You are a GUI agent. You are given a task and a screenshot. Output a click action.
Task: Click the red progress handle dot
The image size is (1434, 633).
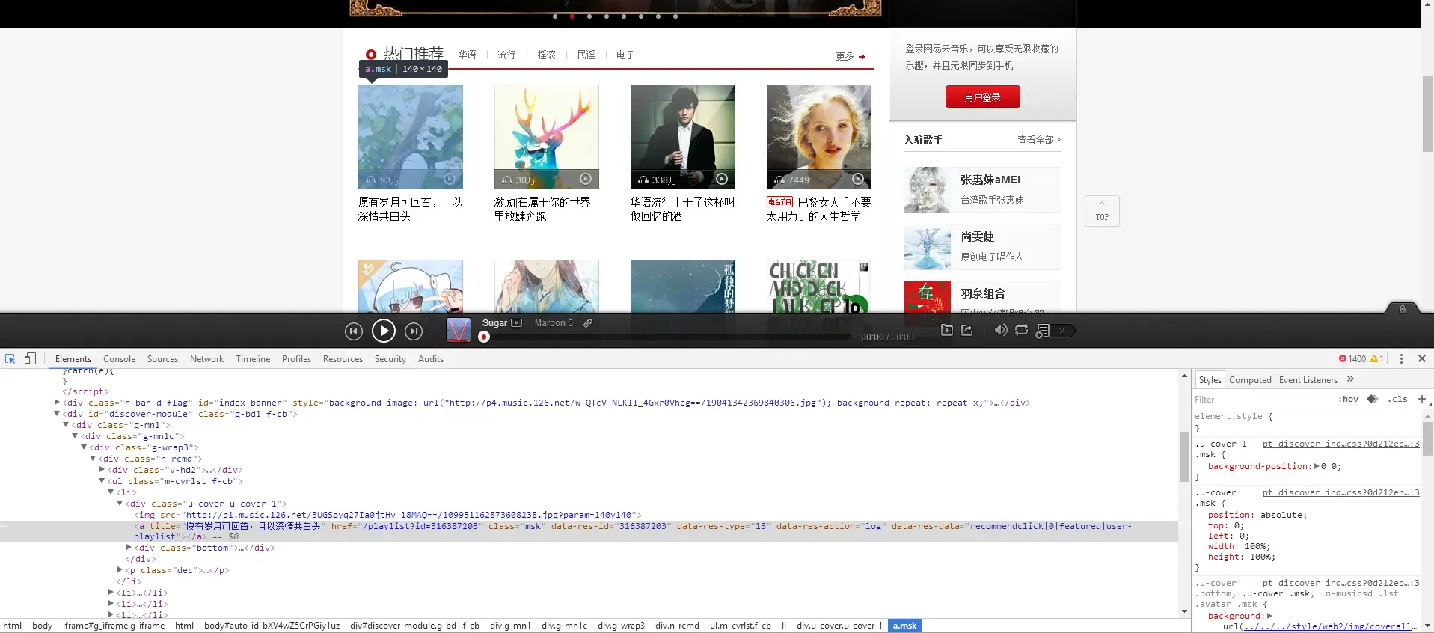(484, 337)
